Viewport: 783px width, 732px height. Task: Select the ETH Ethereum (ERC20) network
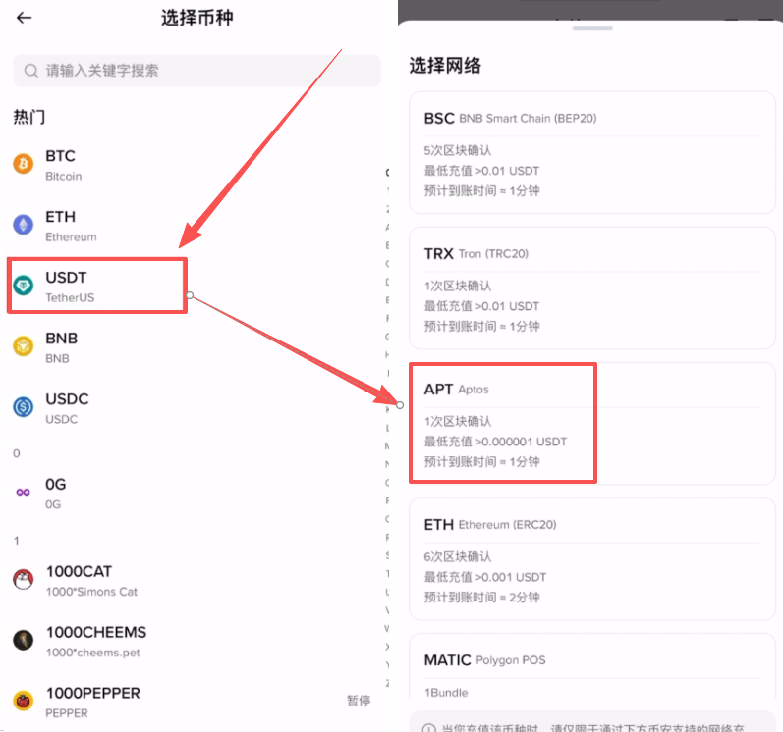(591, 560)
